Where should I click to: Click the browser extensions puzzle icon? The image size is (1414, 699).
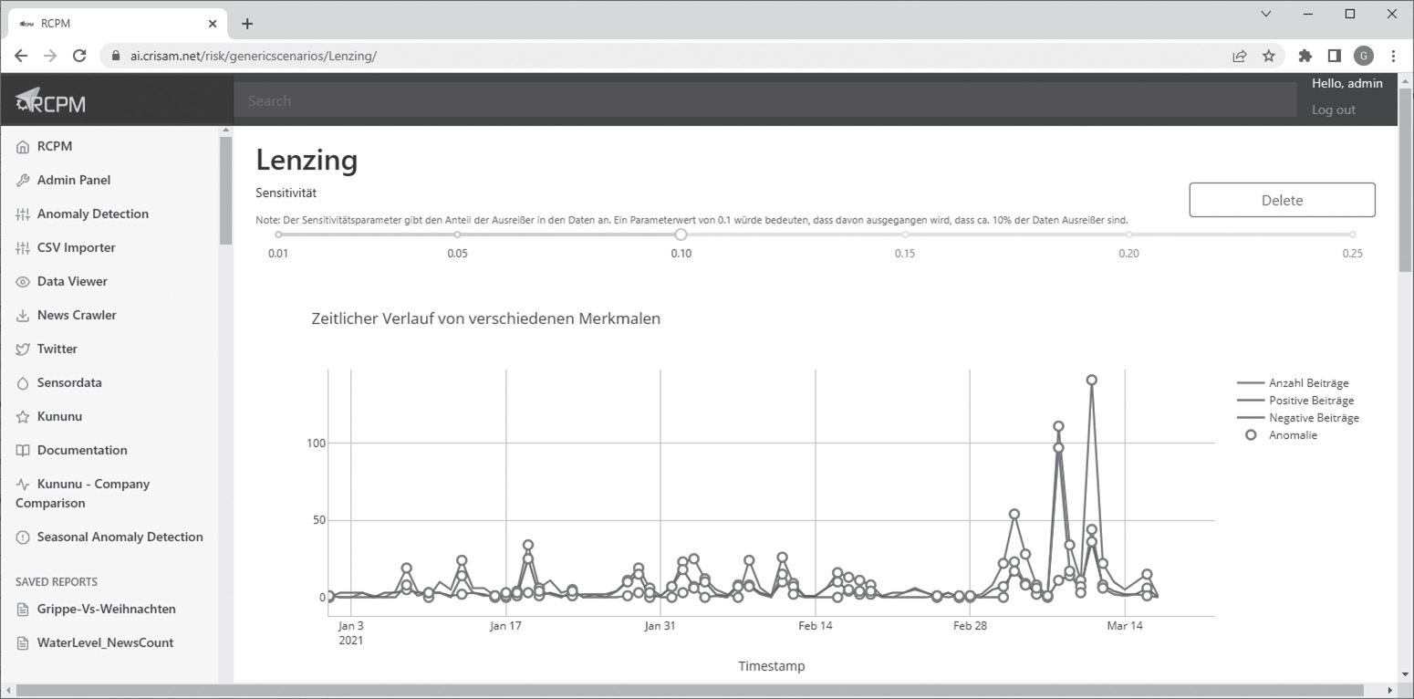point(1305,56)
